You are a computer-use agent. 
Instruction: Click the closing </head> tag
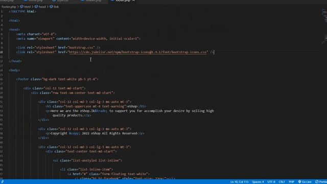[x=15, y=61]
